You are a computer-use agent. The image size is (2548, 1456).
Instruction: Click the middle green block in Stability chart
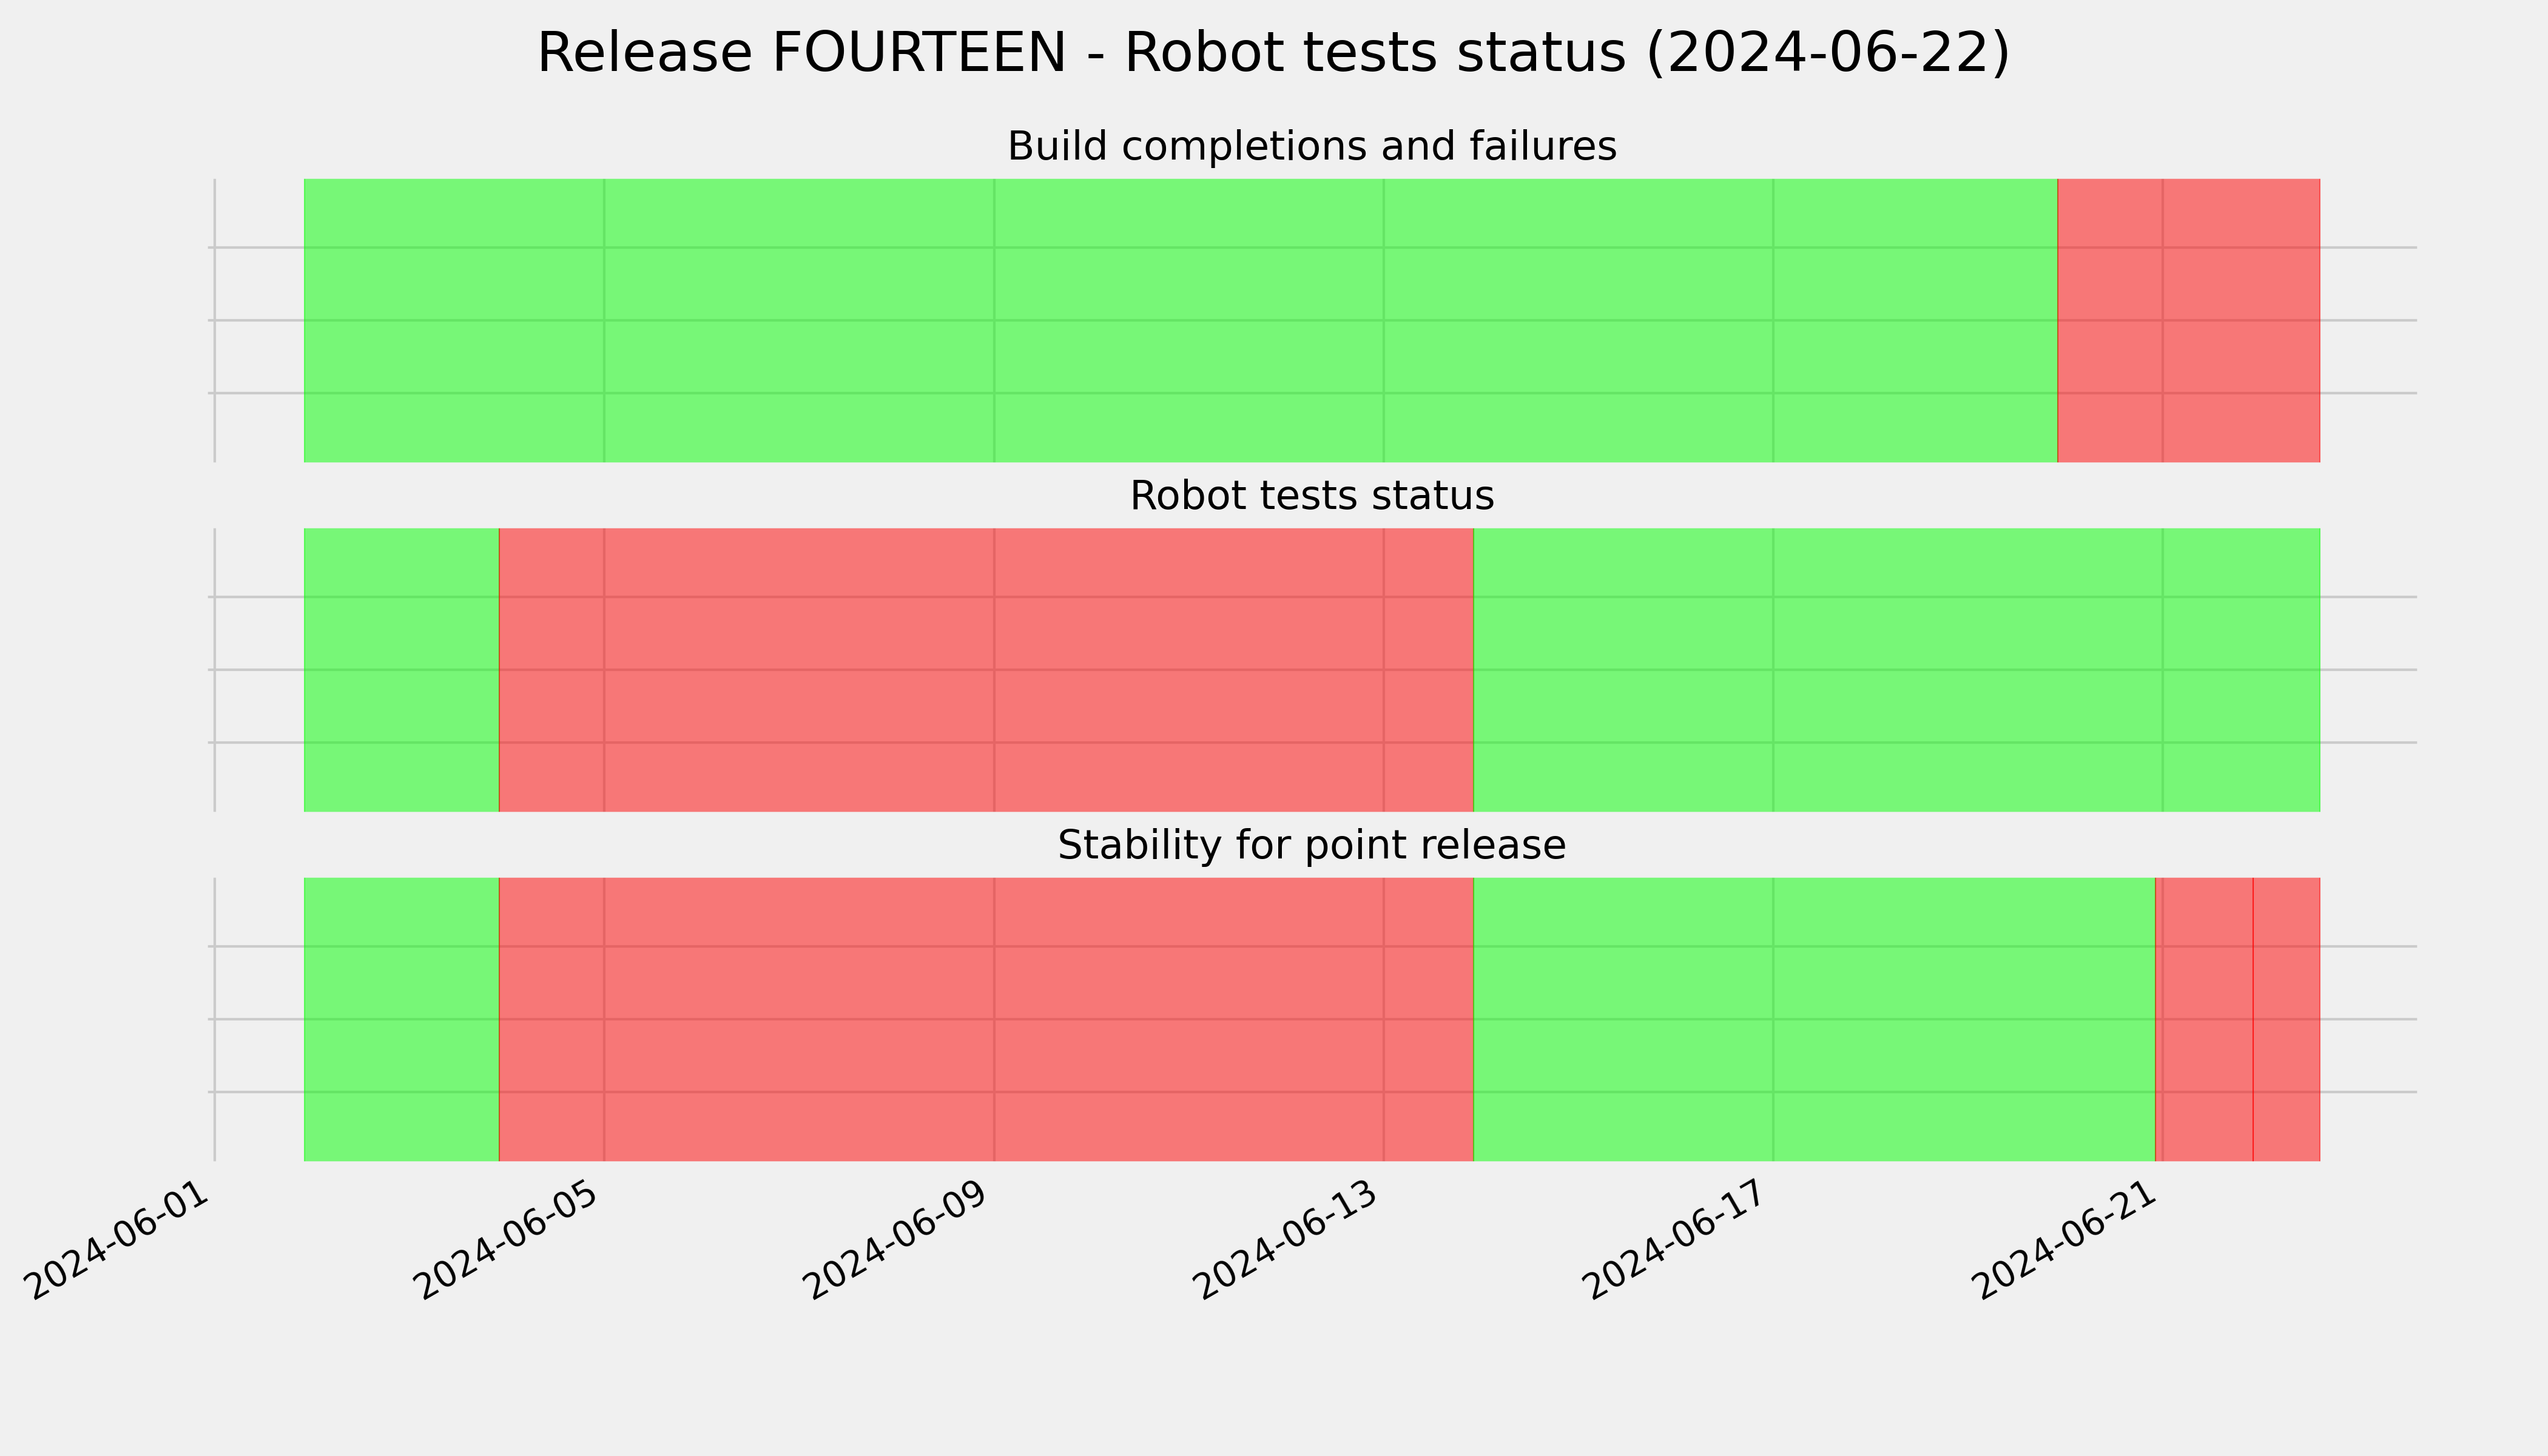(x=1814, y=1019)
